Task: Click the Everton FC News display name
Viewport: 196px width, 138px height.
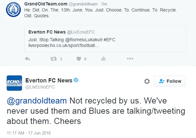Action: point(49,80)
